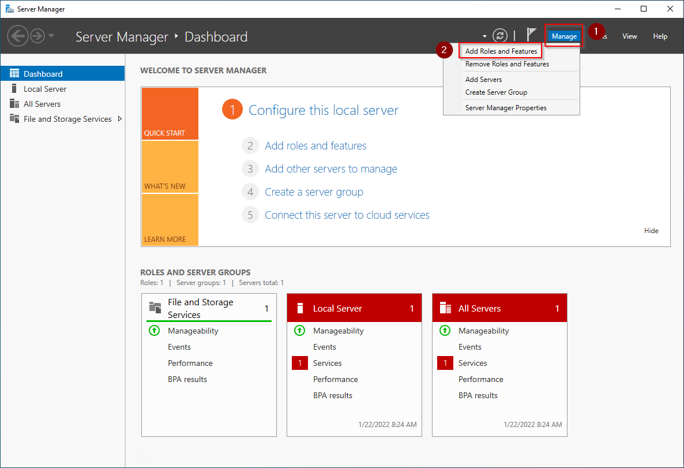This screenshot has width=684, height=468.
Task: Open the navigation history dropdown arrow
Action: tap(52, 36)
